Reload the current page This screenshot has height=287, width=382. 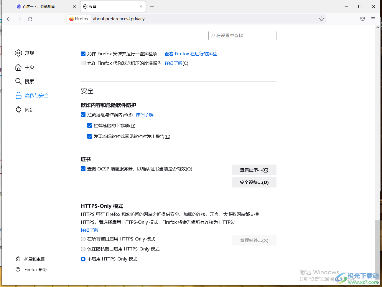[x=30, y=19]
